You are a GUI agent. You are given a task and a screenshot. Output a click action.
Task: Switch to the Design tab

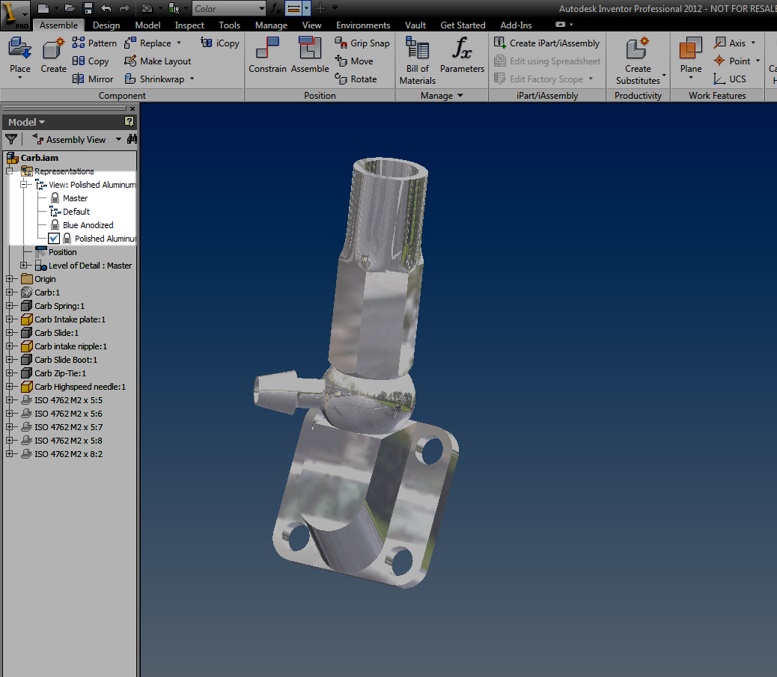(x=106, y=25)
